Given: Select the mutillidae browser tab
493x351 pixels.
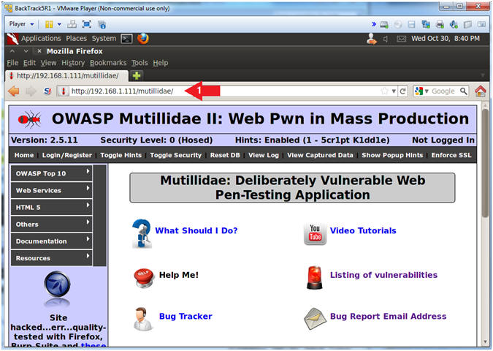Looking at the screenshot, I should coord(66,75).
